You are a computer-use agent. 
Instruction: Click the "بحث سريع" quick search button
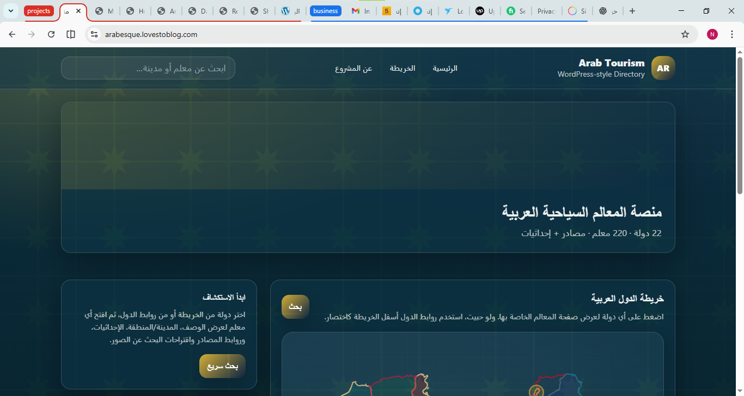222,366
